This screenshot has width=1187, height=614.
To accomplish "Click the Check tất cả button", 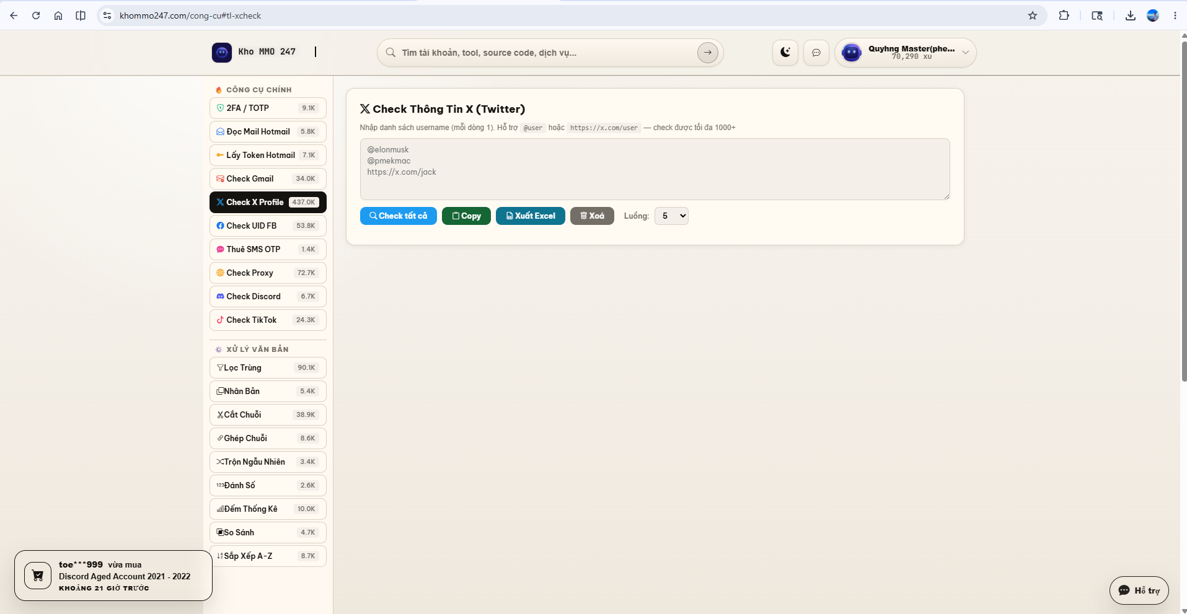I will coord(399,216).
